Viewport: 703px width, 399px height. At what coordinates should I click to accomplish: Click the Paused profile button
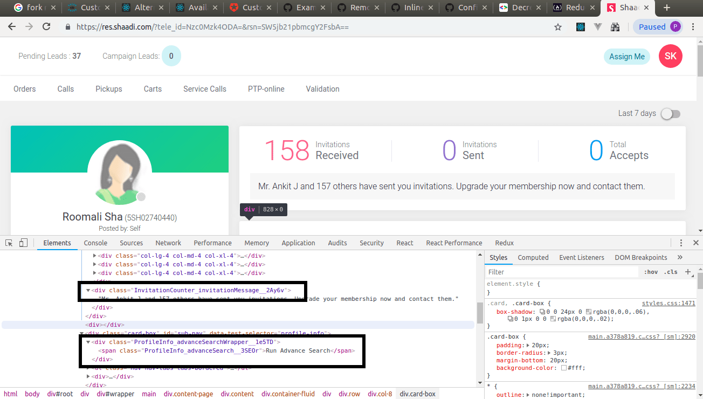(659, 27)
